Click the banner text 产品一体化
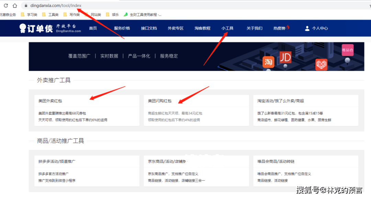The width and height of the screenshot is (371, 198). [x=139, y=56]
